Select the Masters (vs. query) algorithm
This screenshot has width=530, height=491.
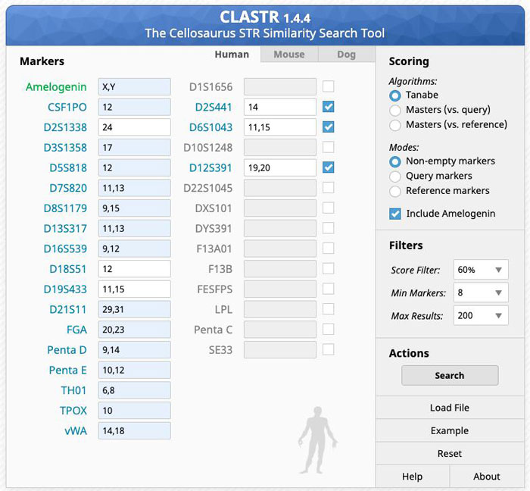coord(394,110)
